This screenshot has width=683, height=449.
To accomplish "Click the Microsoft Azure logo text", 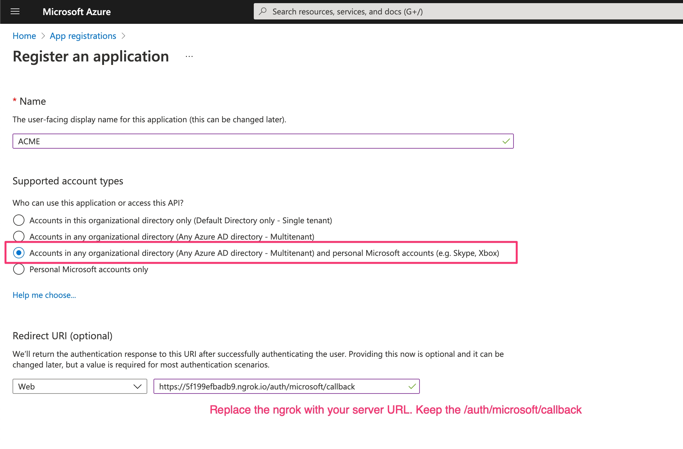I will (76, 12).
